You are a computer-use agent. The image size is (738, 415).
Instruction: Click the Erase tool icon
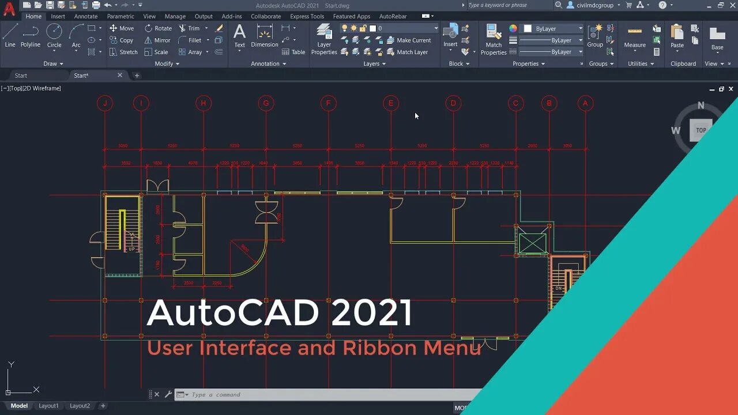coord(219,28)
